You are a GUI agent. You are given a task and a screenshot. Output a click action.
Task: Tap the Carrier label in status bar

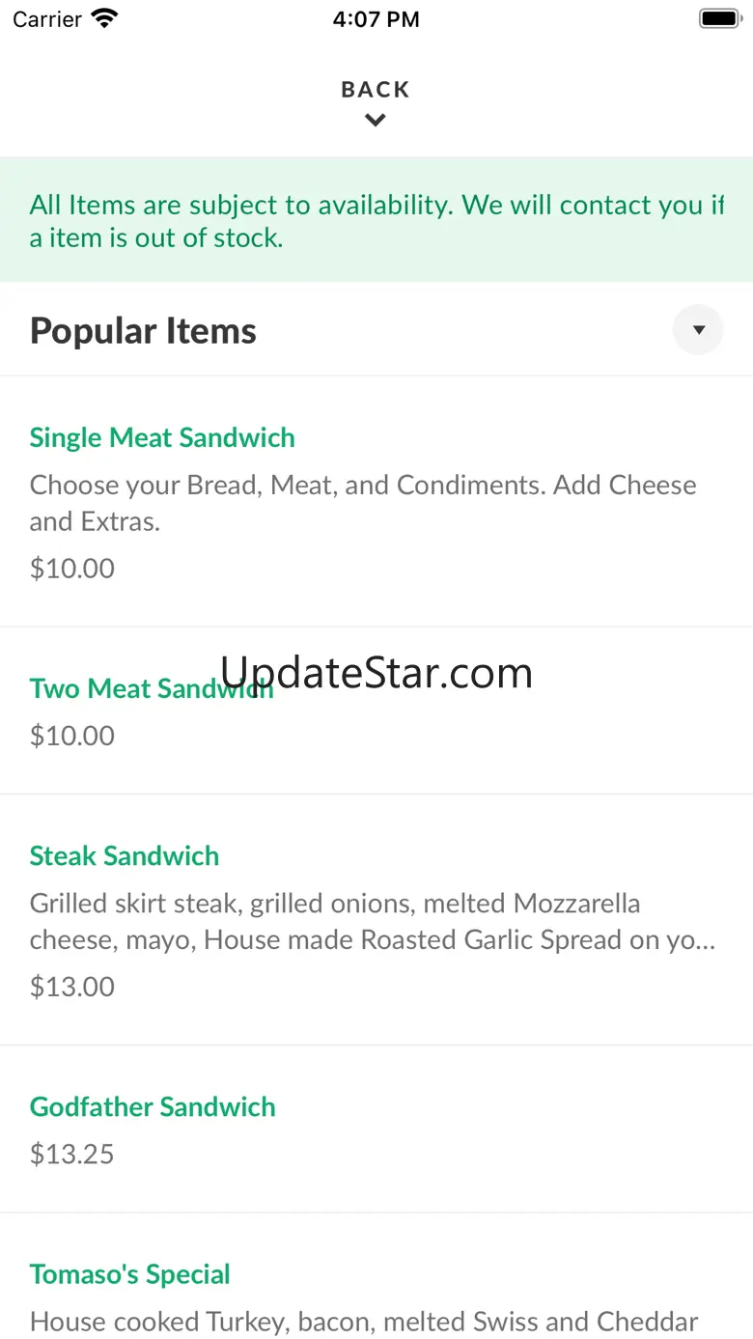(47, 19)
